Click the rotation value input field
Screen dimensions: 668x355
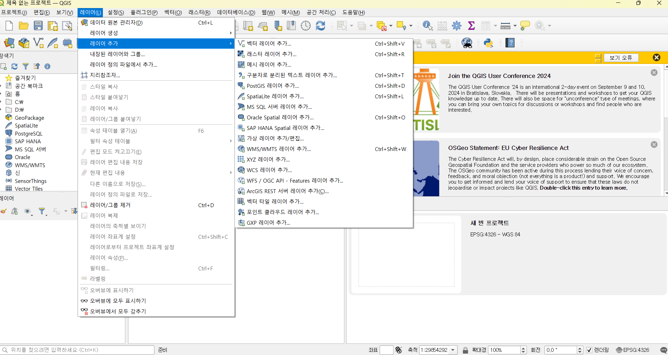pos(561,350)
